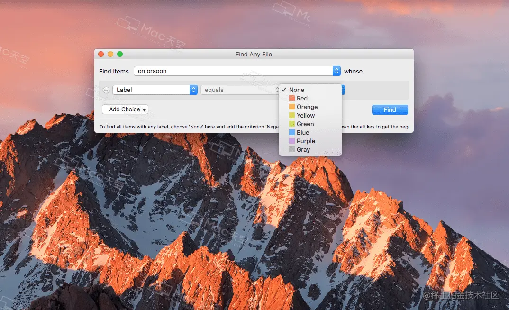Choose the Yellow label option
The height and width of the screenshot is (310, 509).
(310, 115)
